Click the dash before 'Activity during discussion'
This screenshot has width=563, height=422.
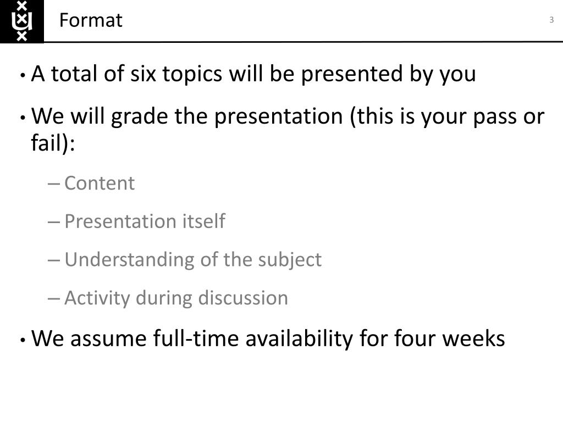[x=53, y=299]
